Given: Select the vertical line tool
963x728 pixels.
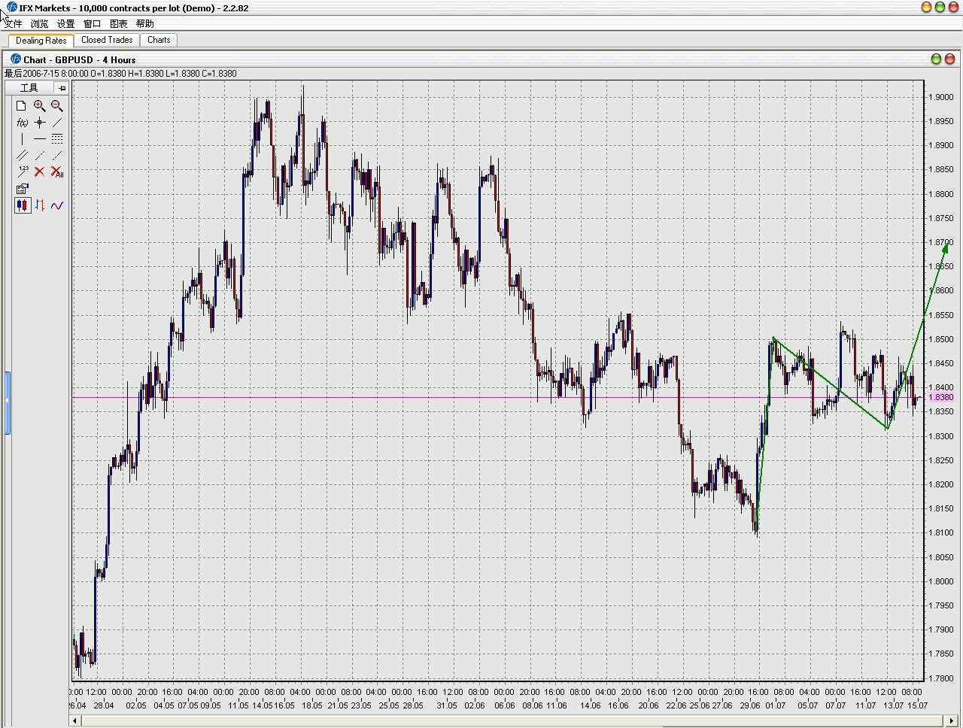Looking at the screenshot, I should pos(22,139).
